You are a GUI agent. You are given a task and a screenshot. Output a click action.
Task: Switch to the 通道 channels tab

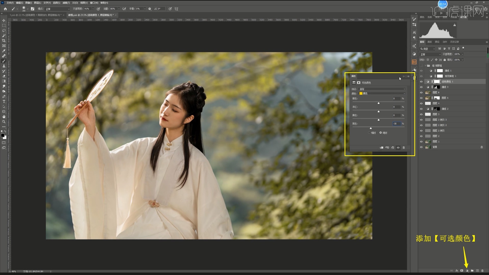429,42
